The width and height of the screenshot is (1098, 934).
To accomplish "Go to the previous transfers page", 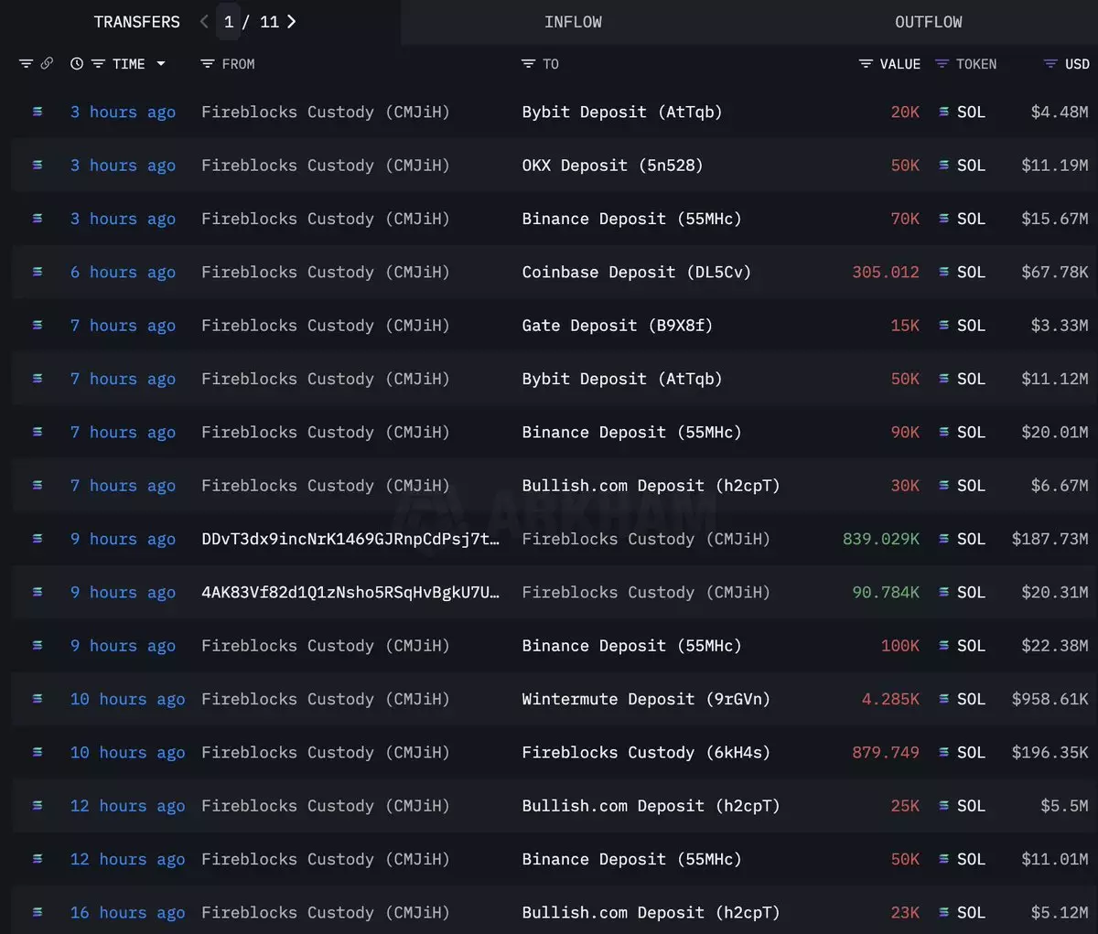I will (204, 21).
